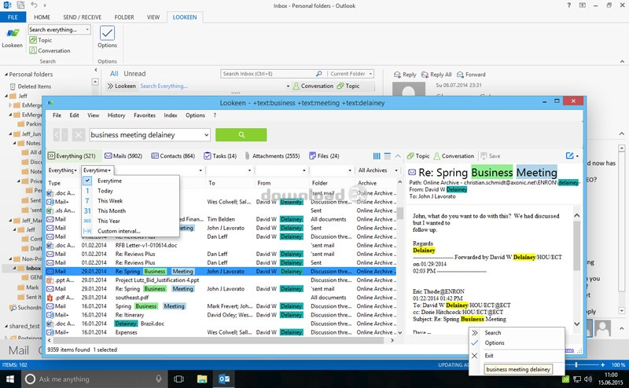The width and height of the screenshot is (629, 388).
Task: Click Reply All in Outlook reading pane
Action: 436,75
